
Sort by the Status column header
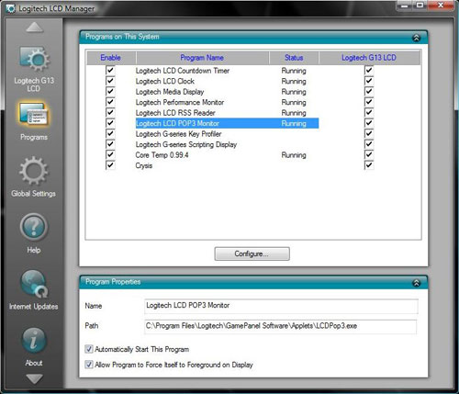click(294, 58)
